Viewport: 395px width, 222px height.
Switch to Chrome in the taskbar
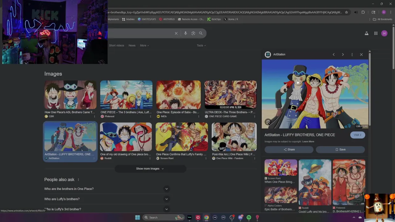click(206, 217)
